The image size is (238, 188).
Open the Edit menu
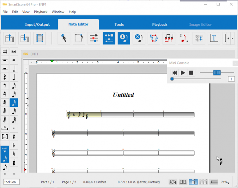(x=15, y=12)
